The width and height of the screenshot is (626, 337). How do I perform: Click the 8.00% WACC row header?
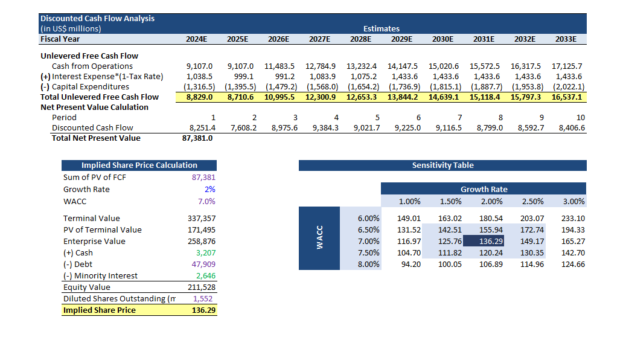point(368,265)
